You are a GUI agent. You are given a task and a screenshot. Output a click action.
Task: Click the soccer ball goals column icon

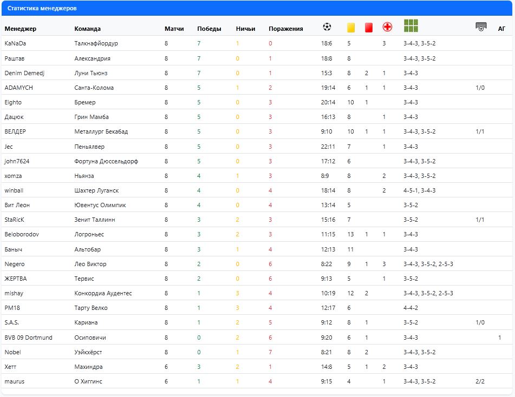click(327, 27)
